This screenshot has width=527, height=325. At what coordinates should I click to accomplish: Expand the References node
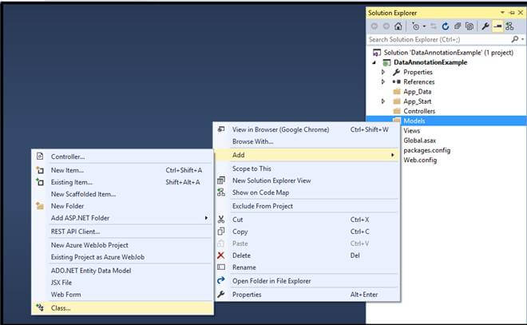click(383, 81)
